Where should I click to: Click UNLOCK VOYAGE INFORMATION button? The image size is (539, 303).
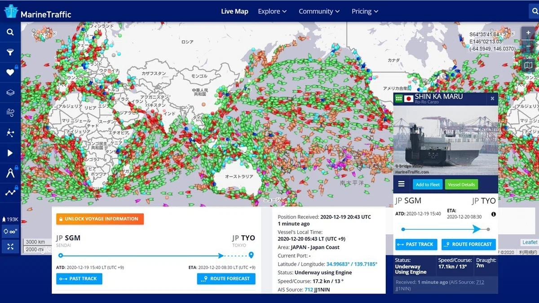[100, 219]
